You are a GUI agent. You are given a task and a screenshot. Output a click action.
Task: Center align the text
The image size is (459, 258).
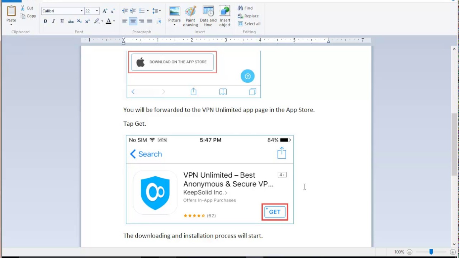(x=133, y=21)
